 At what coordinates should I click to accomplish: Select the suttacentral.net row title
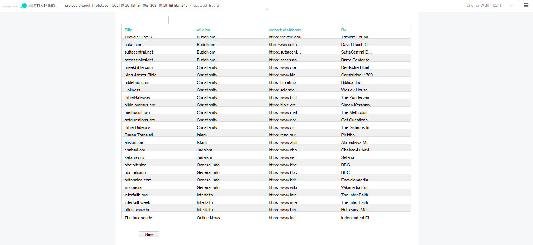138,52
